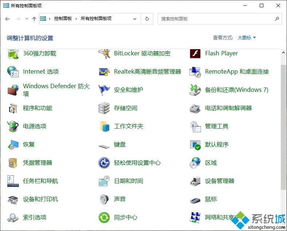Open Internet 选项 globe icon

tap(13, 71)
